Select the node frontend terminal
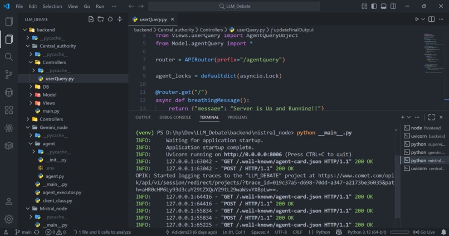449x236 pixels. (424, 128)
